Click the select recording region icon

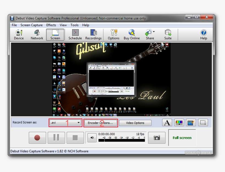coord(203,123)
